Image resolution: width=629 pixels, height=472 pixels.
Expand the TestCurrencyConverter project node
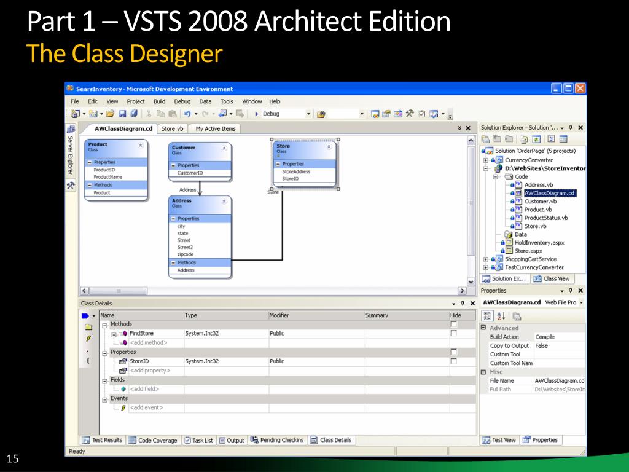[x=486, y=267]
